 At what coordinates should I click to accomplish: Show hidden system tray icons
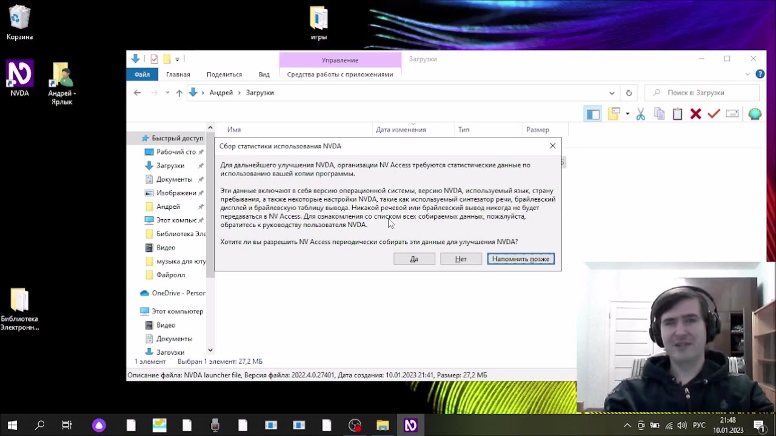627,425
